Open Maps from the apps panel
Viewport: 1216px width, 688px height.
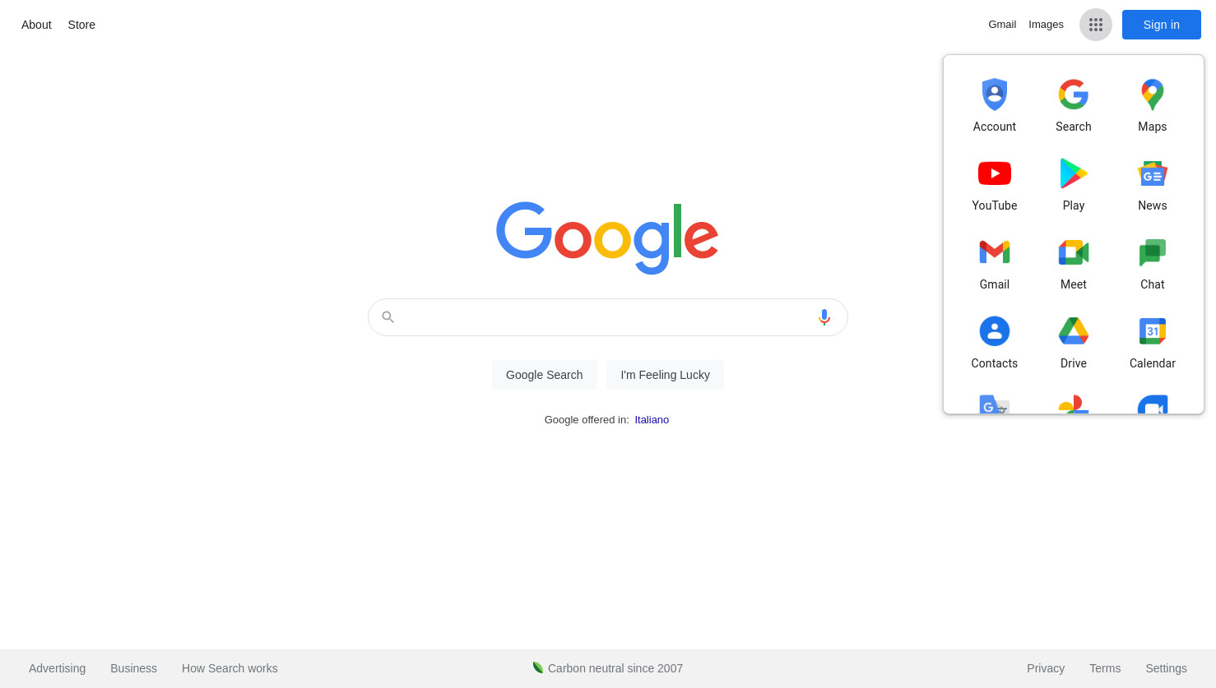coord(1152,105)
